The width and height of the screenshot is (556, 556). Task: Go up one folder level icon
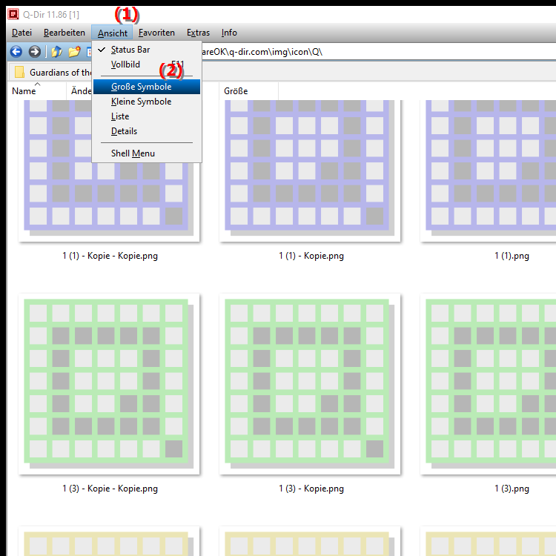(x=56, y=52)
